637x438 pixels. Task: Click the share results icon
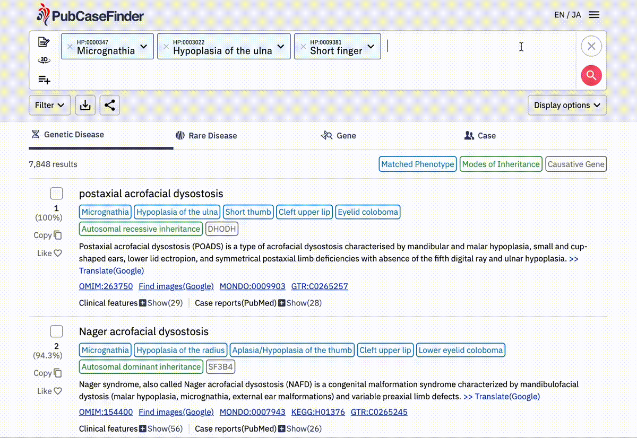point(109,105)
